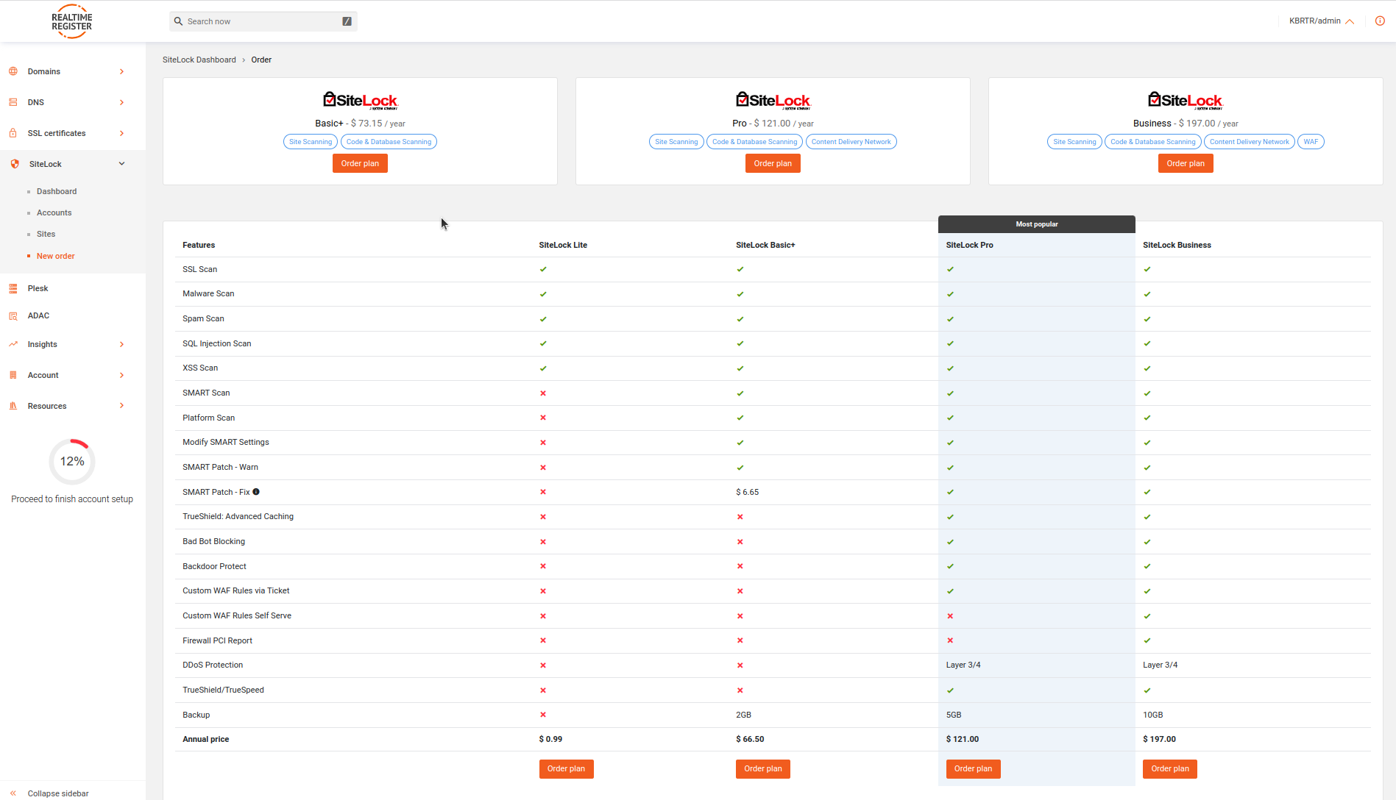This screenshot has width=1396, height=800.
Task: Click the collapse sidebar double-arrow icon
Action: 13,793
